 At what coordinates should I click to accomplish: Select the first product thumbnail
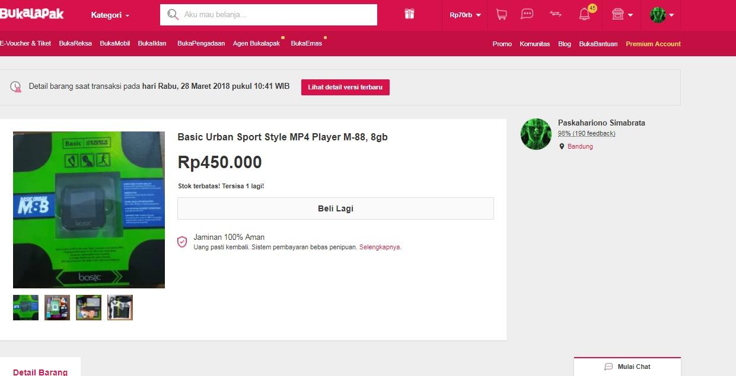pyautogui.click(x=26, y=307)
